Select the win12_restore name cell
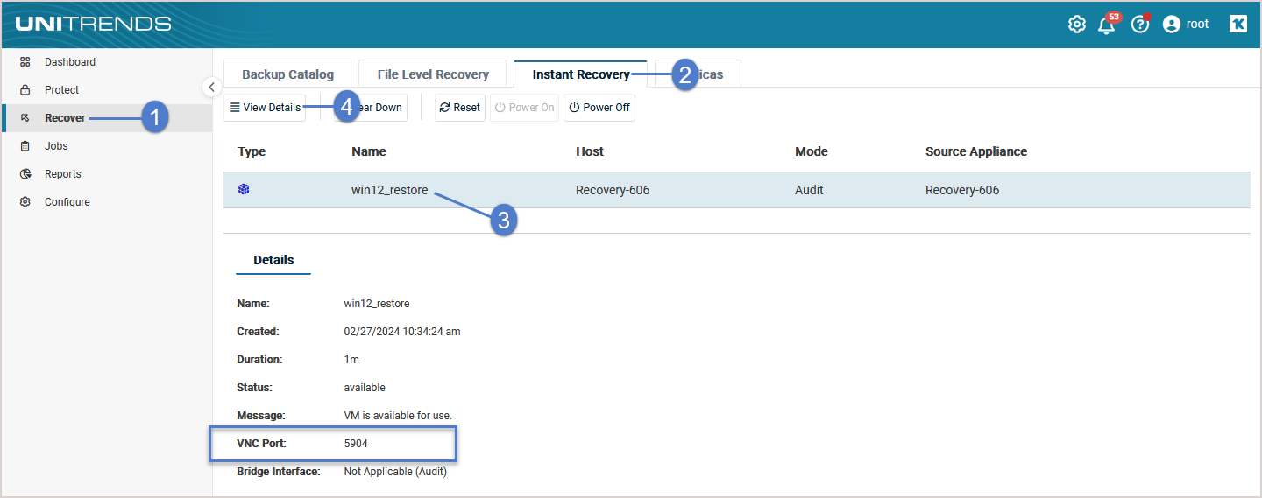Image resolution: width=1262 pixels, height=498 pixels. coord(390,190)
